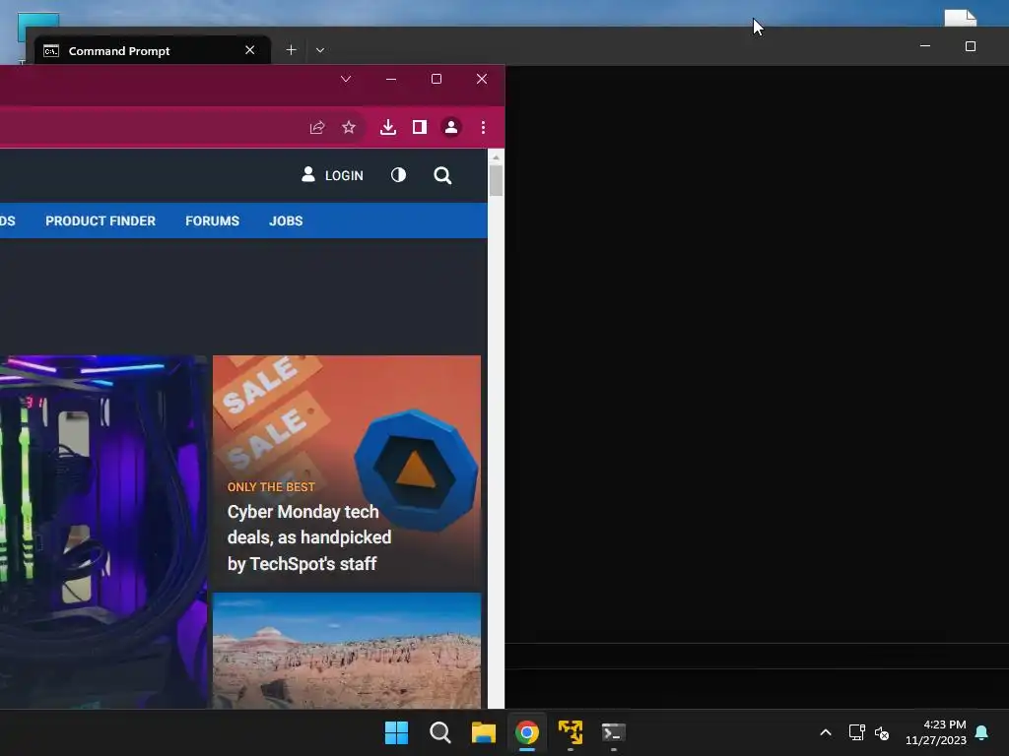
Task: Open clock showing 4:23 PM
Action: [936, 732]
